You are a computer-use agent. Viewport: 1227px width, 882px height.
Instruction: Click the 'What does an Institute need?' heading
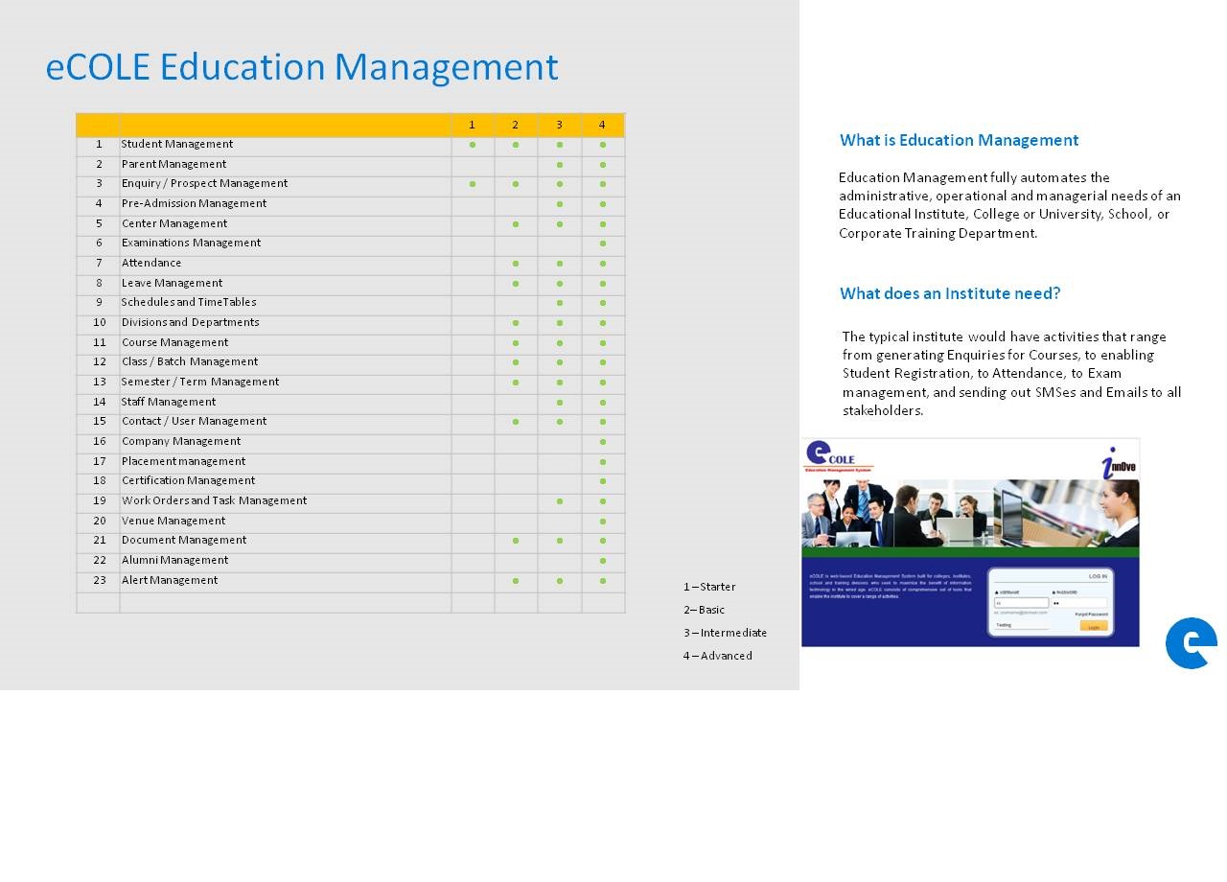click(950, 293)
